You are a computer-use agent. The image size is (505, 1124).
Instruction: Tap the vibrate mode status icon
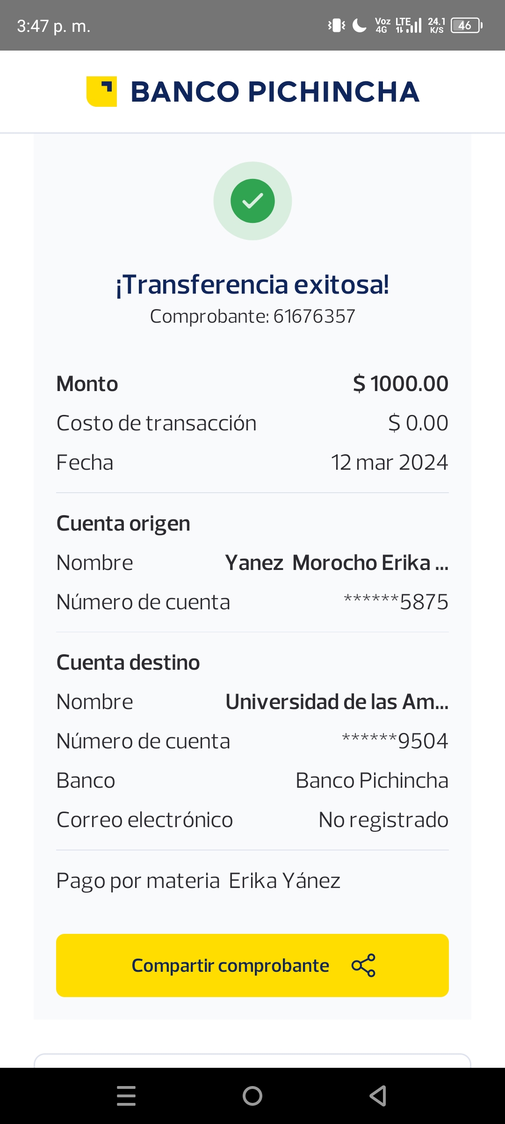336,26
